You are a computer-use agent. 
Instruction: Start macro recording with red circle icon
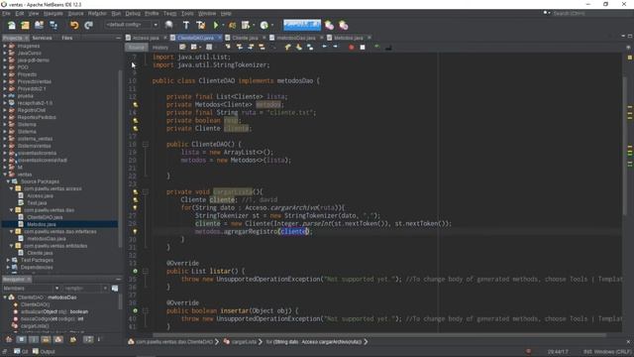[351, 48]
